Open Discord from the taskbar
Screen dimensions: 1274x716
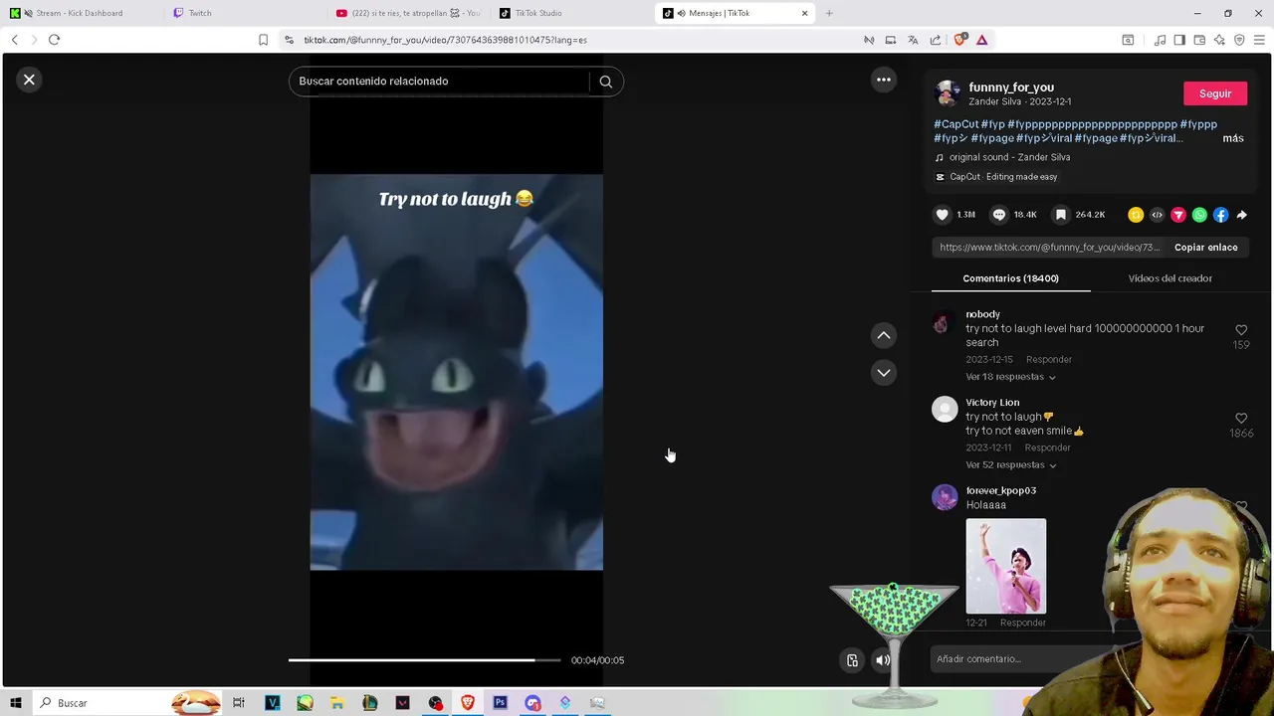coord(532,703)
